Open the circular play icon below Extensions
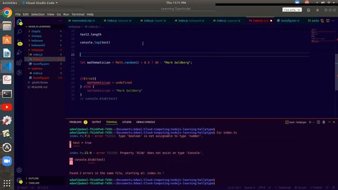The width and height of the screenshot is (338, 190). 19,73
